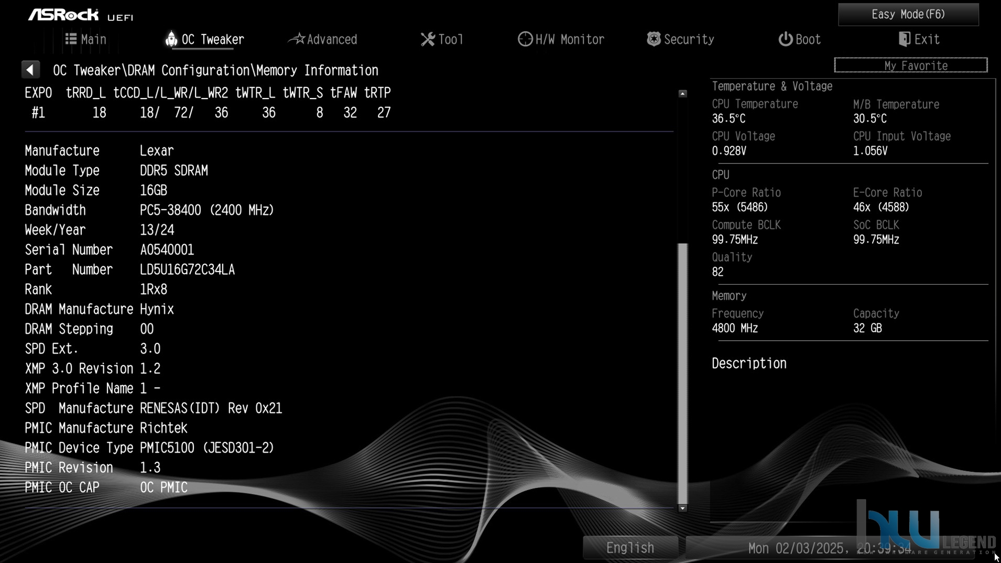Open the Security tab
The height and width of the screenshot is (563, 1001).
(680, 39)
